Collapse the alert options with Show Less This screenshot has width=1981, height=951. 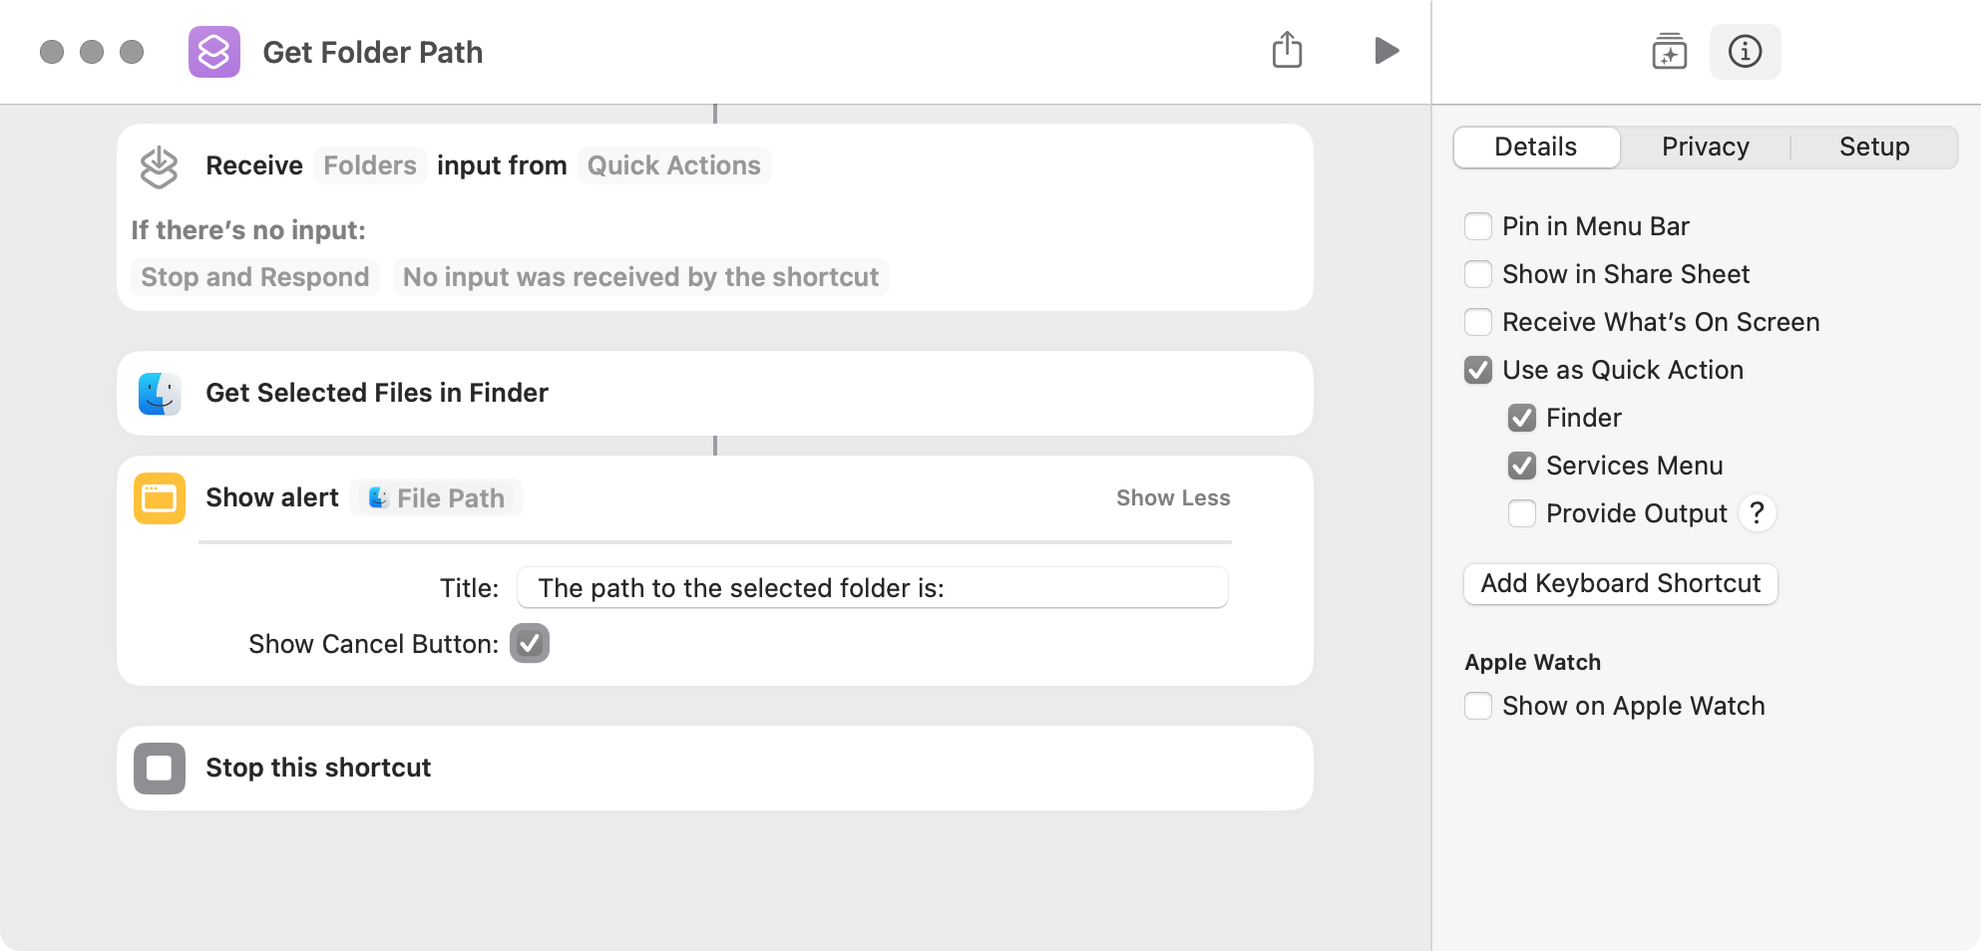point(1173,497)
